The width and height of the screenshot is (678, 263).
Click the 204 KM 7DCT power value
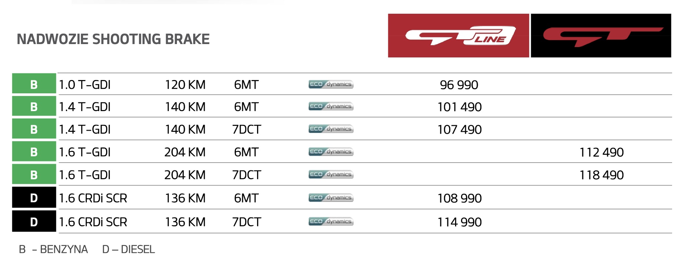(x=185, y=175)
